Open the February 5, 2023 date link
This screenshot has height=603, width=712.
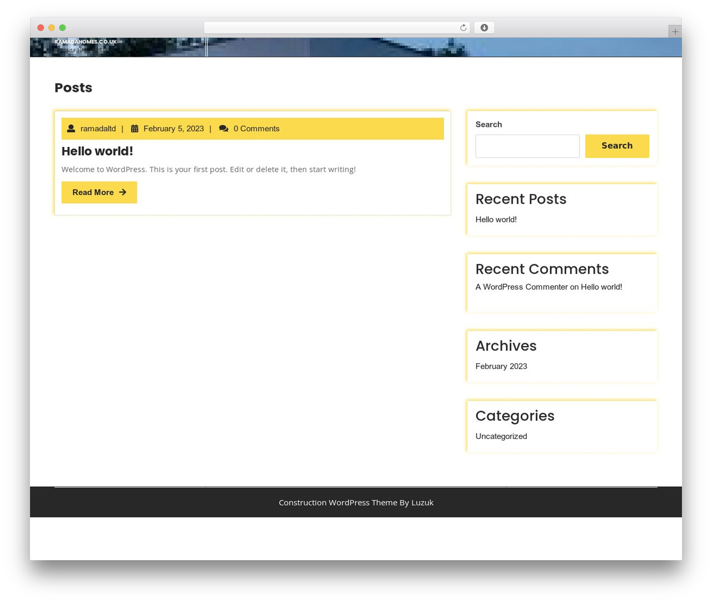(174, 128)
